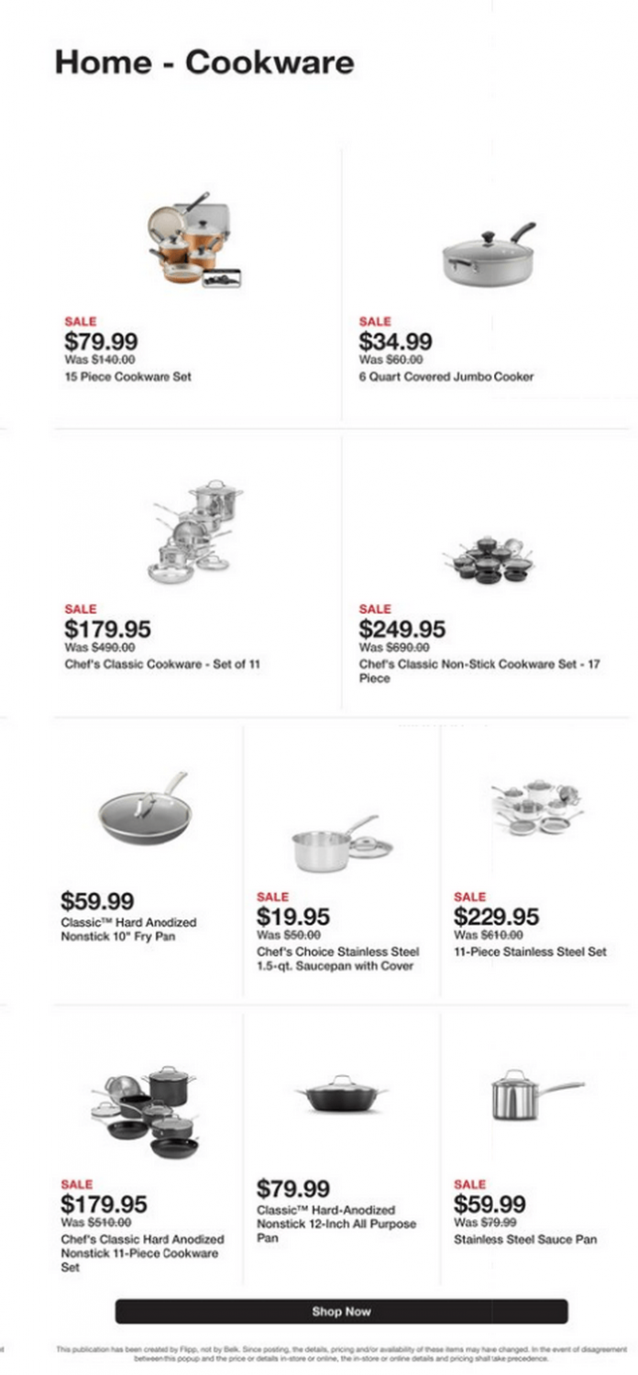The image size is (638, 1375).
Task: Click the Shop Now button
Action: 344,1311
